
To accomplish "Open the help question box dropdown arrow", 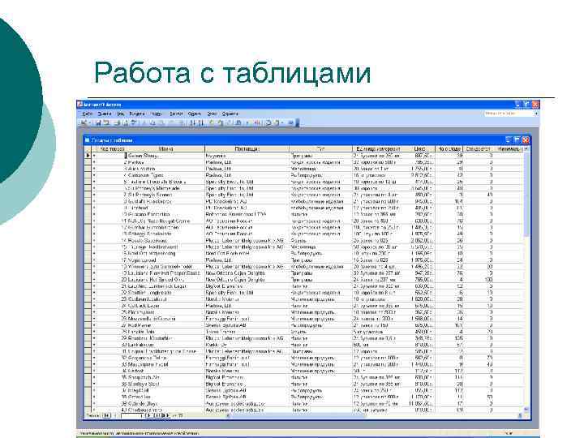I will [536, 114].
